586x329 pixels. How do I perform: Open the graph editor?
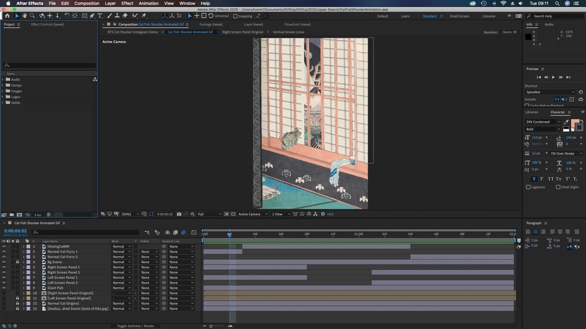(x=193, y=232)
